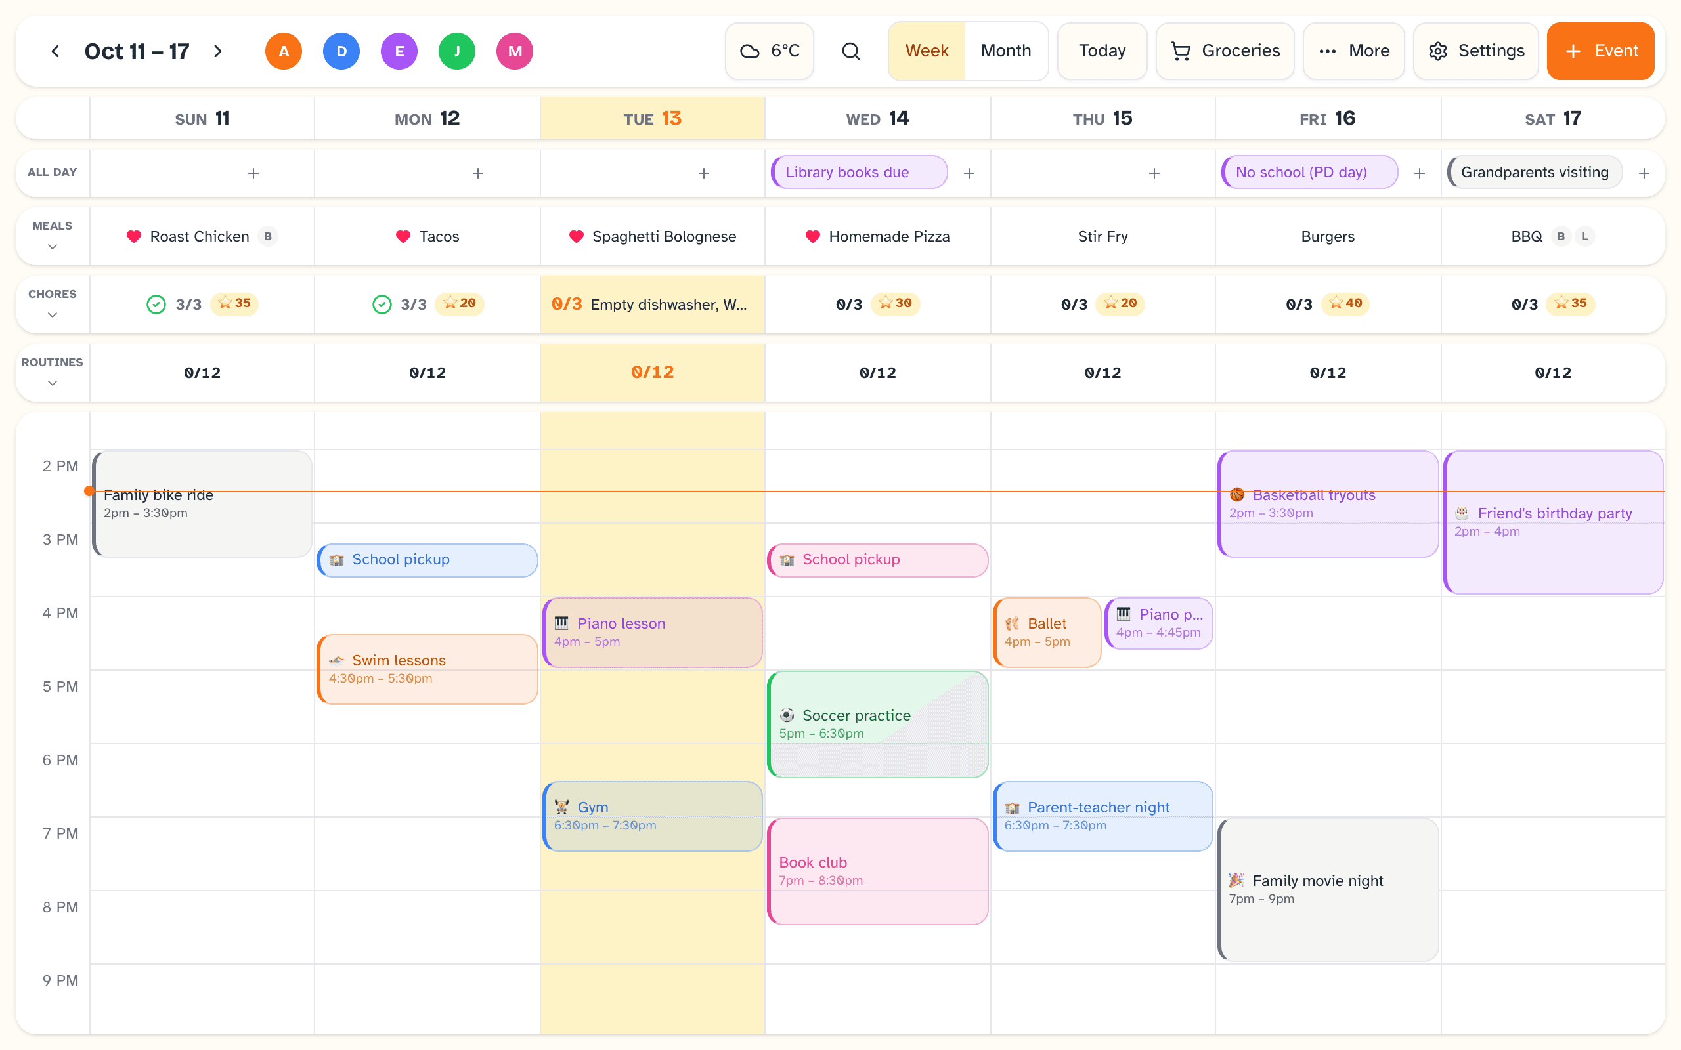Open the Groceries list

(x=1225, y=51)
